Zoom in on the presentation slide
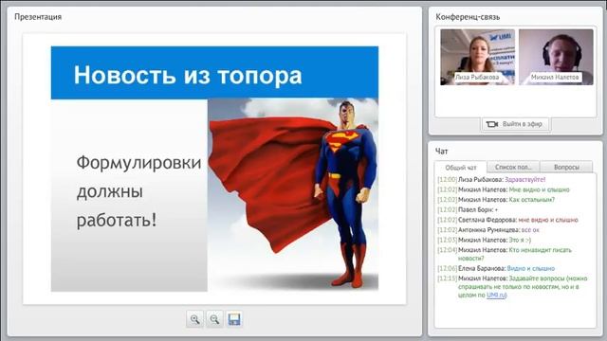This screenshot has width=607, height=341. click(194, 319)
